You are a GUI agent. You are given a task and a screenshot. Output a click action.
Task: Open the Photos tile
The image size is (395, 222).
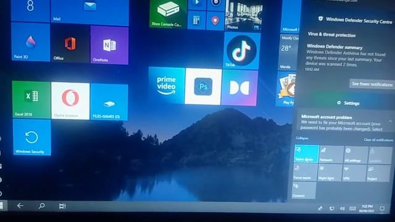pos(243,15)
